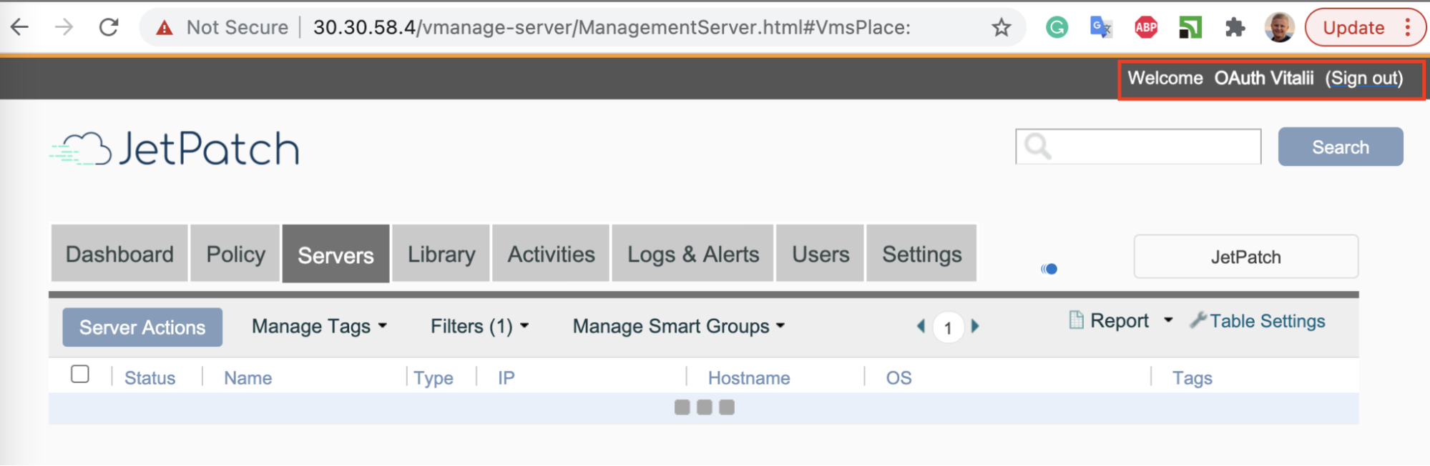
Task: Expand the Manage Tags dropdown
Action: pos(319,327)
